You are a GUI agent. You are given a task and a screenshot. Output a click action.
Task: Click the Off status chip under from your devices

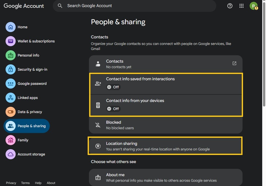113,109
